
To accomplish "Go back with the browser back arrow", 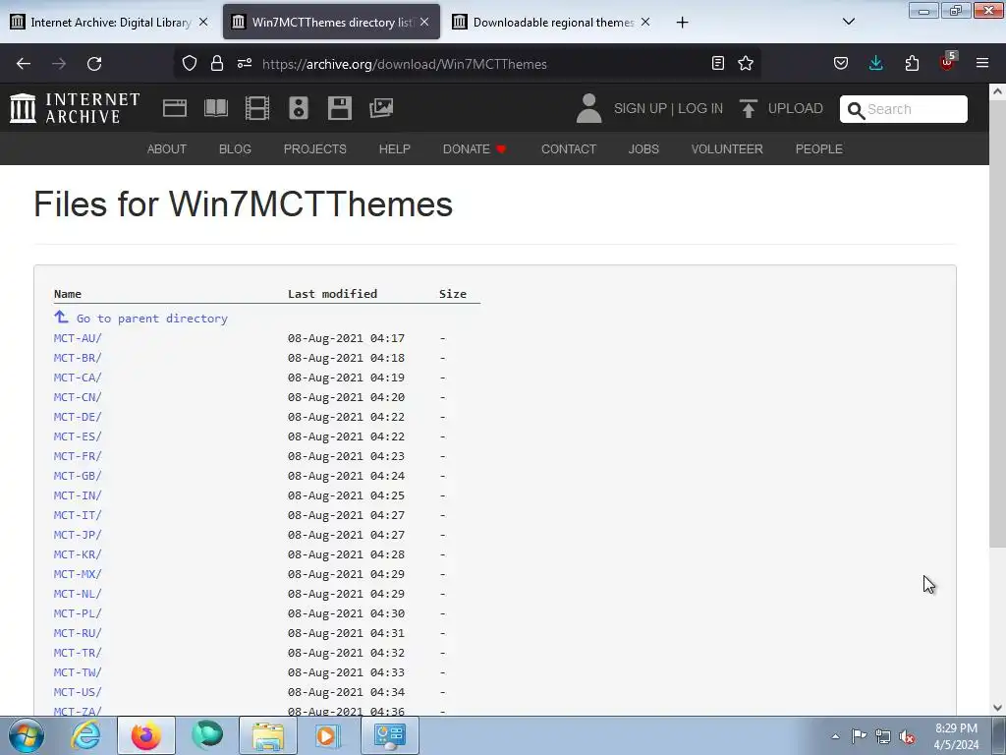I will 24,64.
